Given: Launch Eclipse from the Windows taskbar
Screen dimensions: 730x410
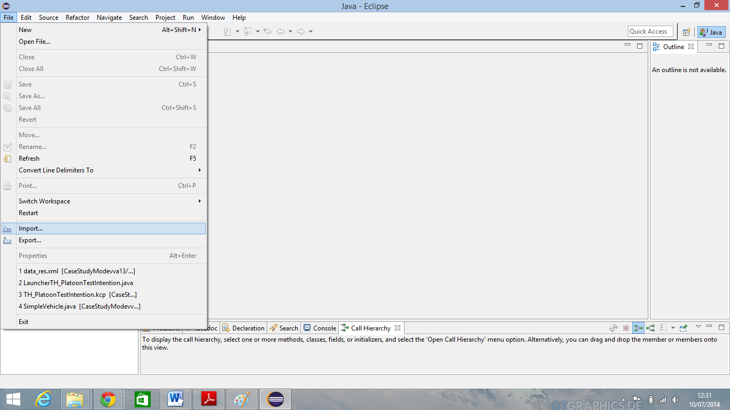Looking at the screenshot, I should [x=276, y=399].
